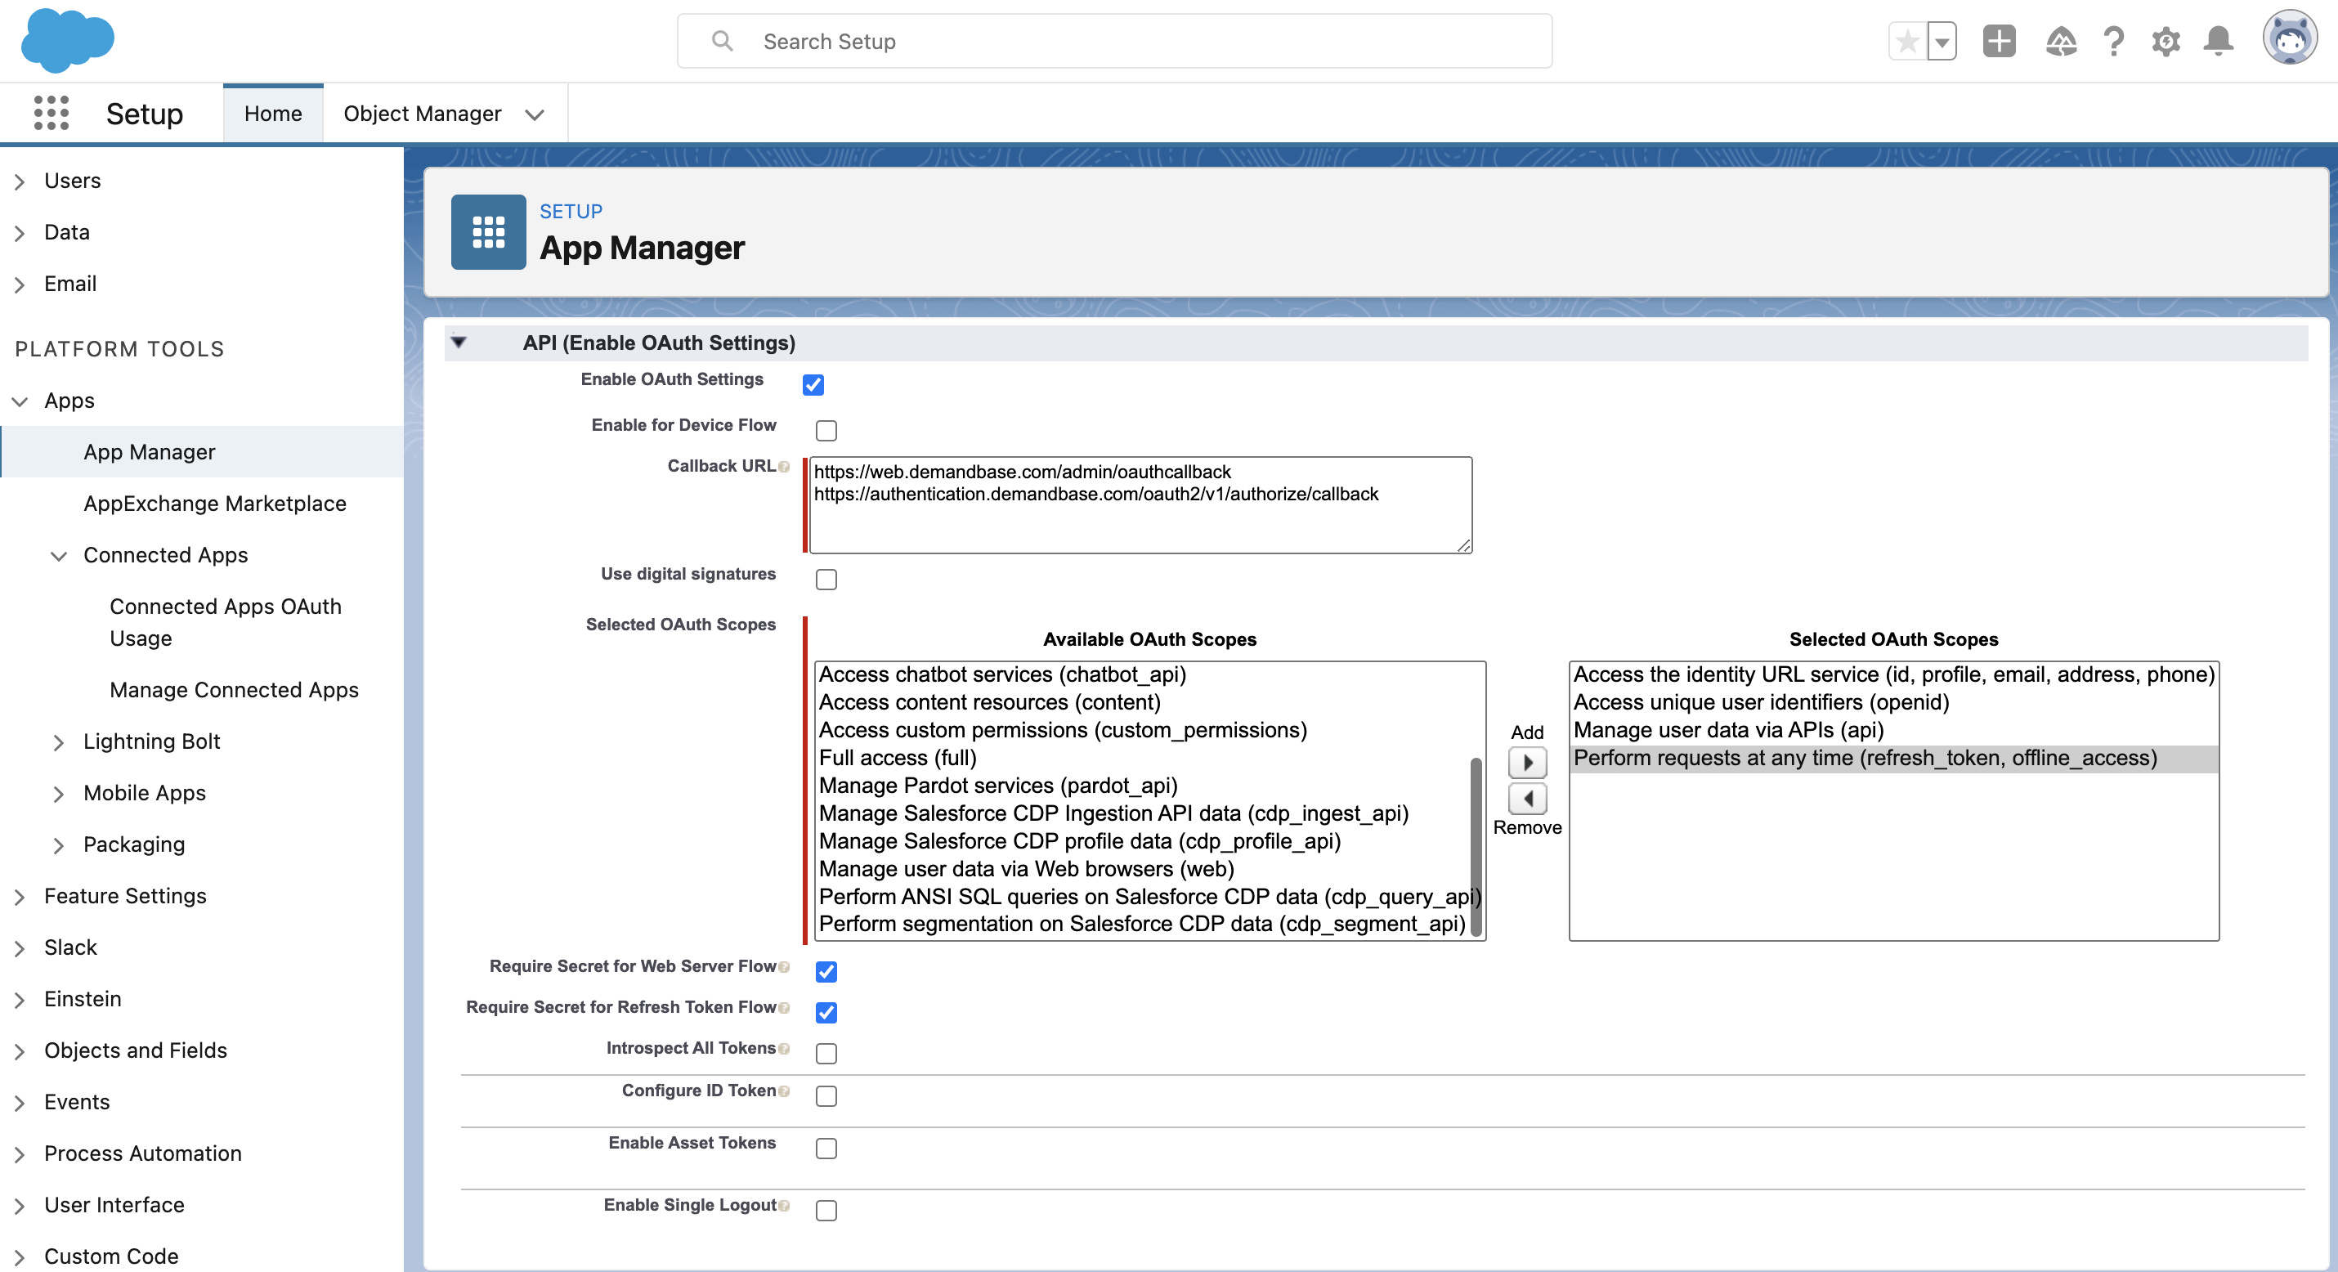The height and width of the screenshot is (1272, 2338).
Task: Open Manage Connected Apps
Action: tap(234, 690)
